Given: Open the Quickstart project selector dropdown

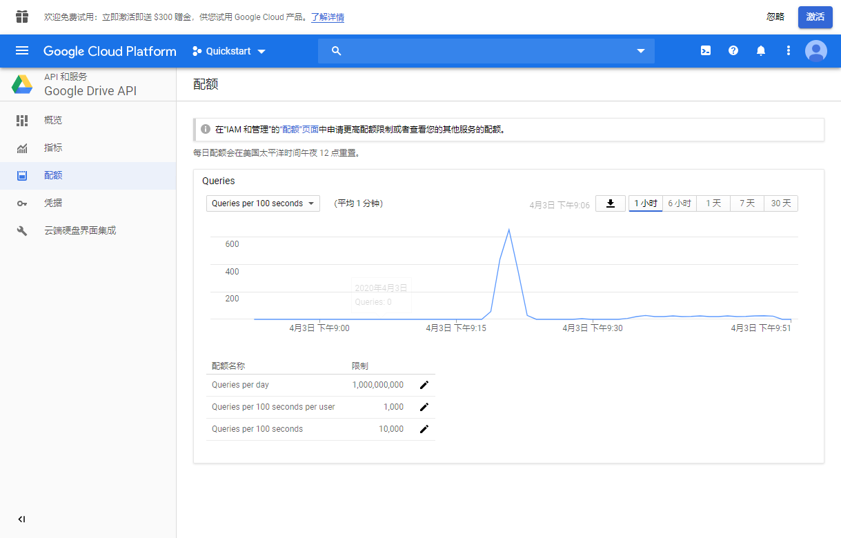Looking at the screenshot, I should 229,51.
